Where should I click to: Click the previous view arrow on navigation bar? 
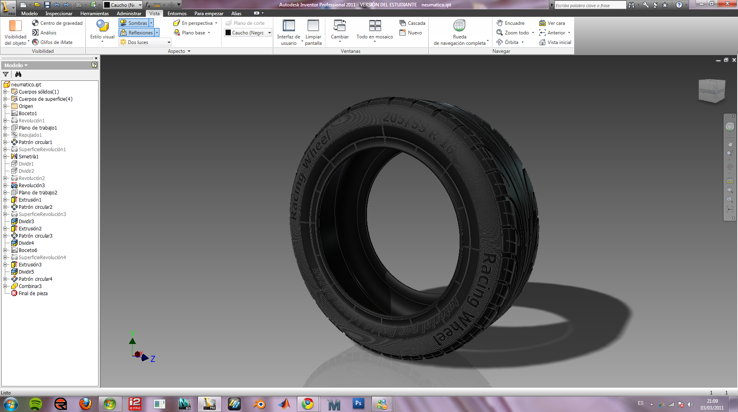[730, 209]
